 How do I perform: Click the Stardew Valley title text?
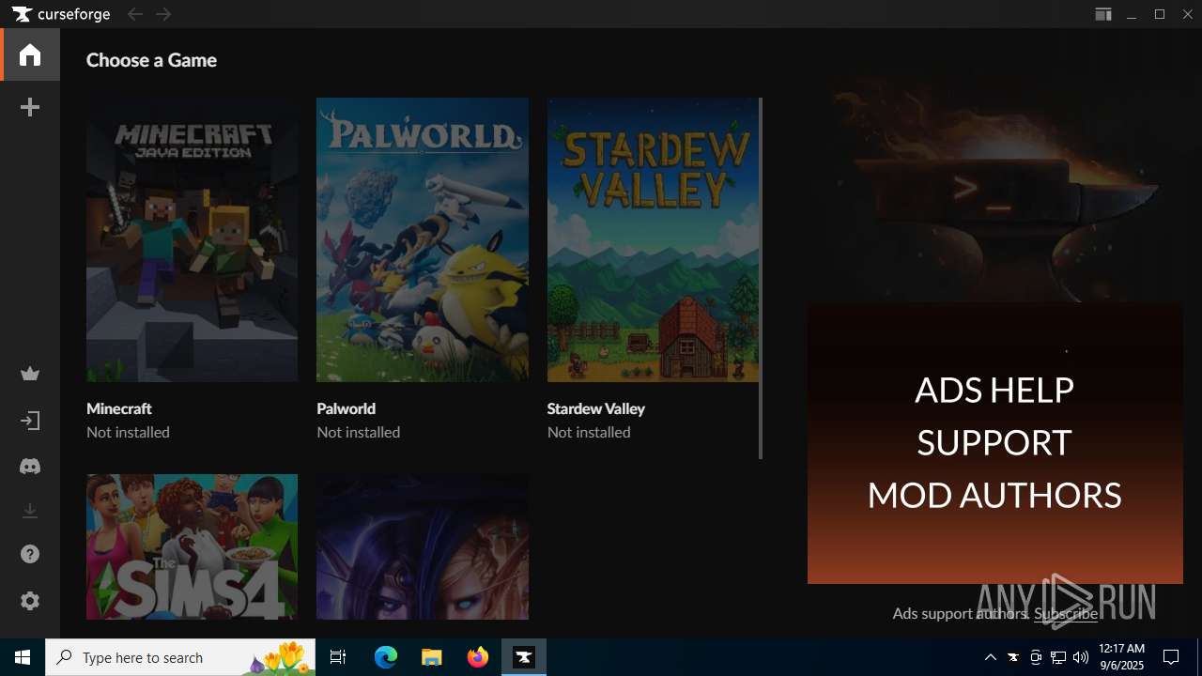click(596, 408)
